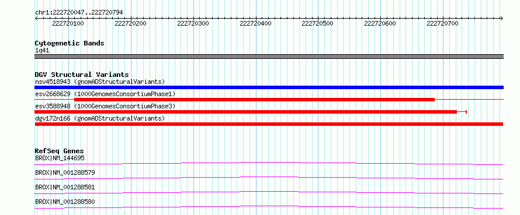This screenshot has width=520, height=215.
Task: Click the gray 1q41 cytogenetic band
Action: [269, 57]
